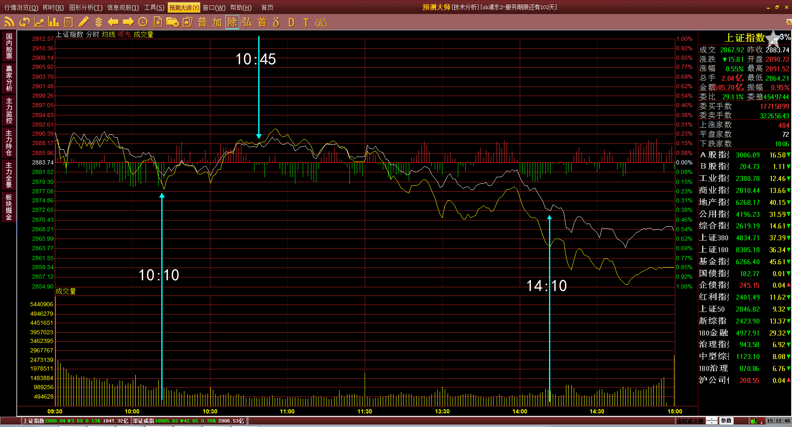The height and width of the screenshot is (427, 792).
Task: Select the 地产指数 row
Action: click(745, 202)
